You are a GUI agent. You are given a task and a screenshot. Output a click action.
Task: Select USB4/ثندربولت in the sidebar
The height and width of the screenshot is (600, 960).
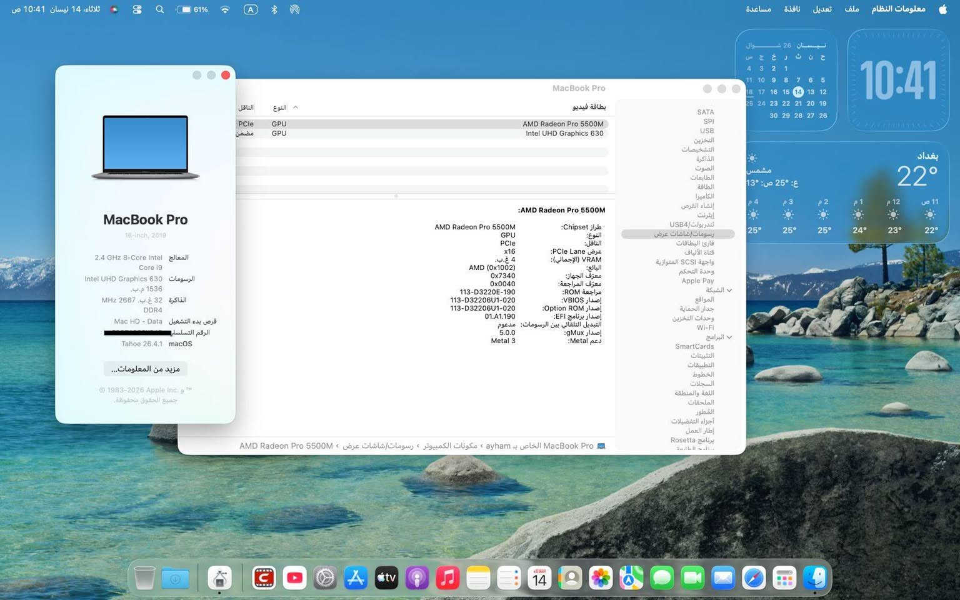(x=691, y=224)
